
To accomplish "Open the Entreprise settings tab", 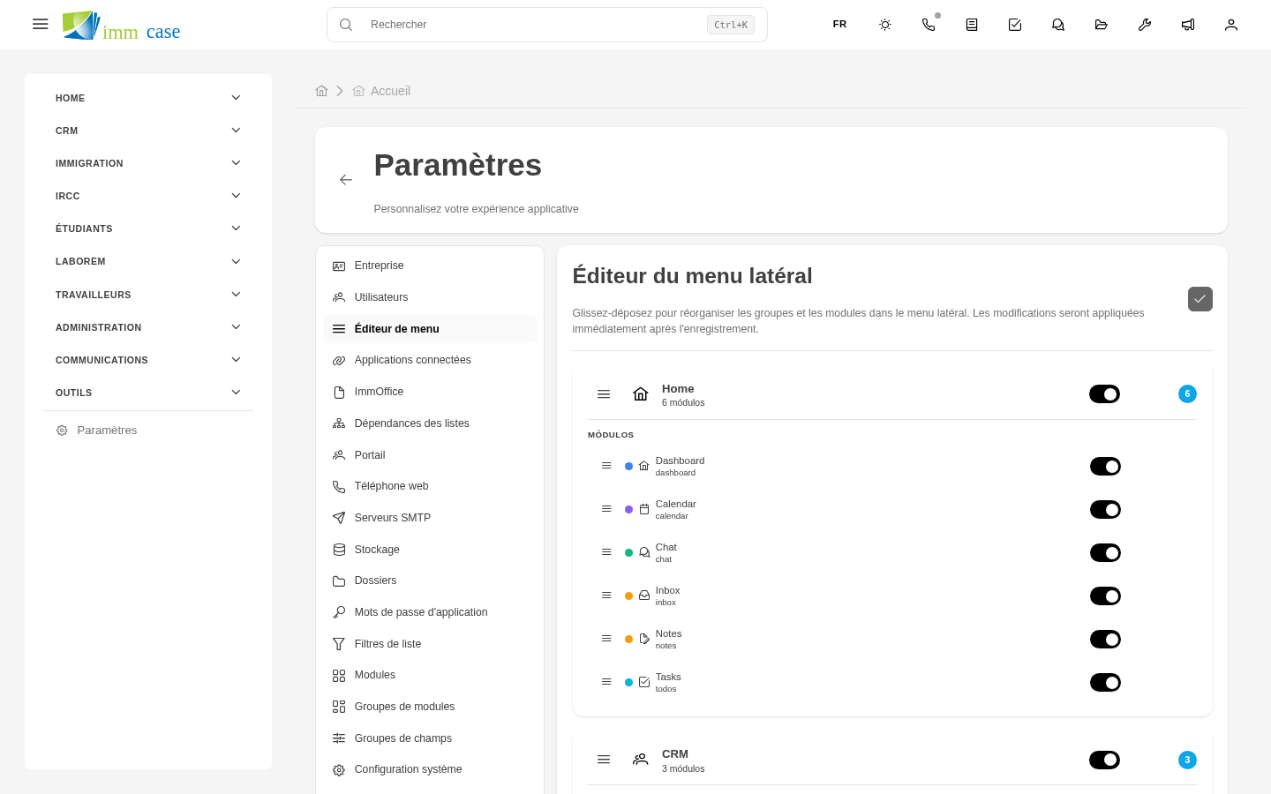I will pyautogui.click(x=430, y=266).
